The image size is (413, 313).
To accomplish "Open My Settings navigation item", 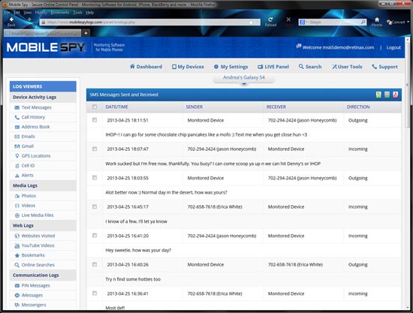I will click(231, 67).
